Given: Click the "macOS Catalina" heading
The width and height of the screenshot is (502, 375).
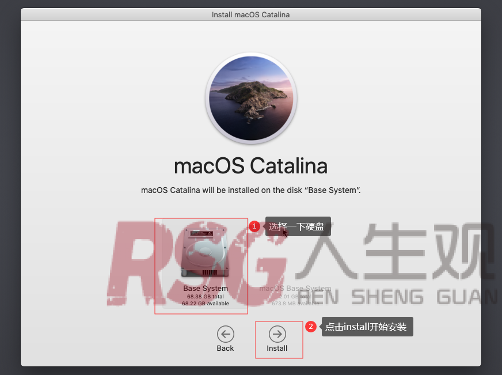Looking at the screenshot, I should point(250,166).
